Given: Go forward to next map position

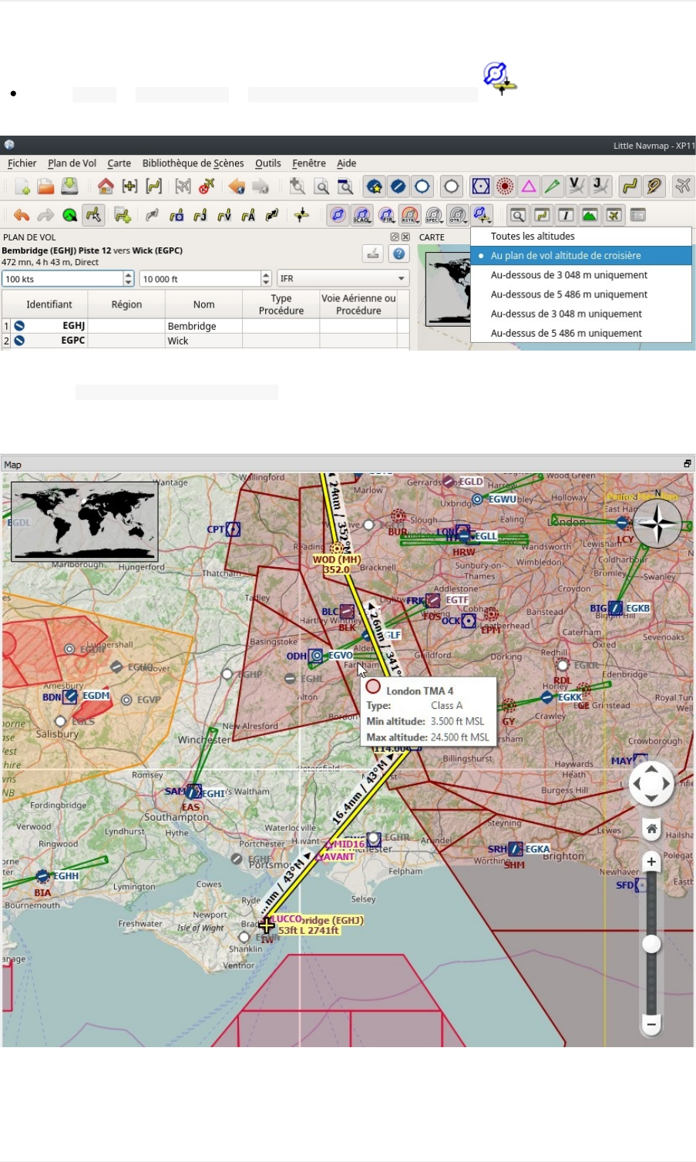Looking at the screenshot, I should coord(261,186).
